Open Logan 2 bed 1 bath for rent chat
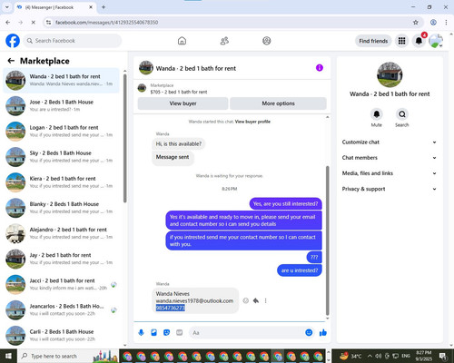The width and height of the screenshot is (454, 363). [x=62, y=132]
